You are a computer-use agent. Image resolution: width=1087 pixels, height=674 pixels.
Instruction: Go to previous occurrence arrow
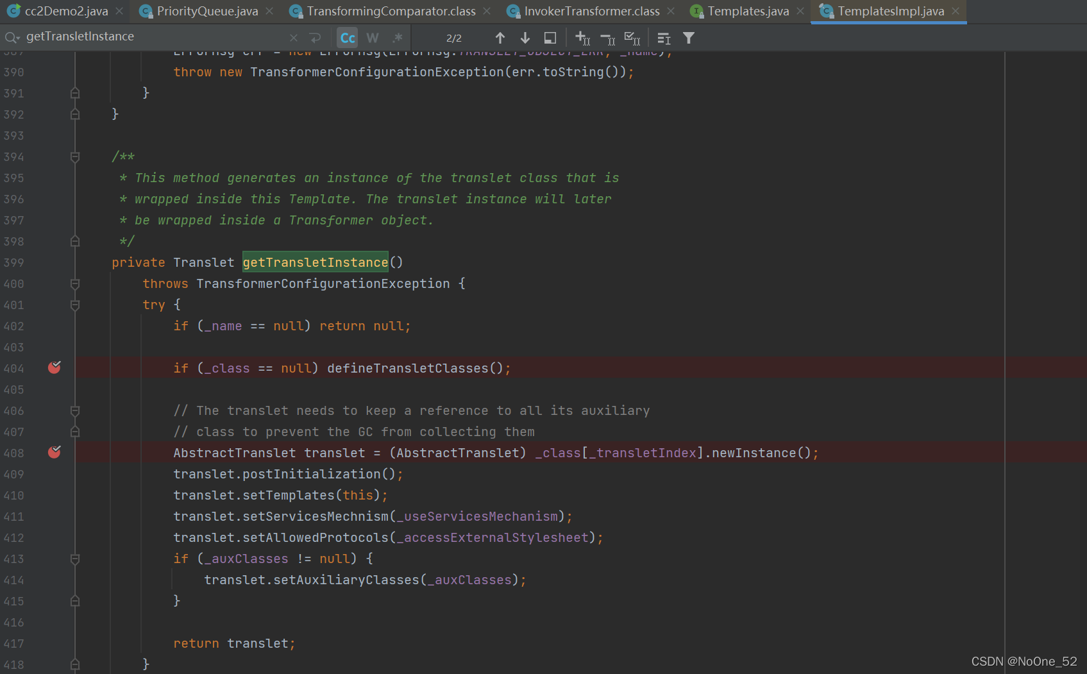tap(500, 38)
